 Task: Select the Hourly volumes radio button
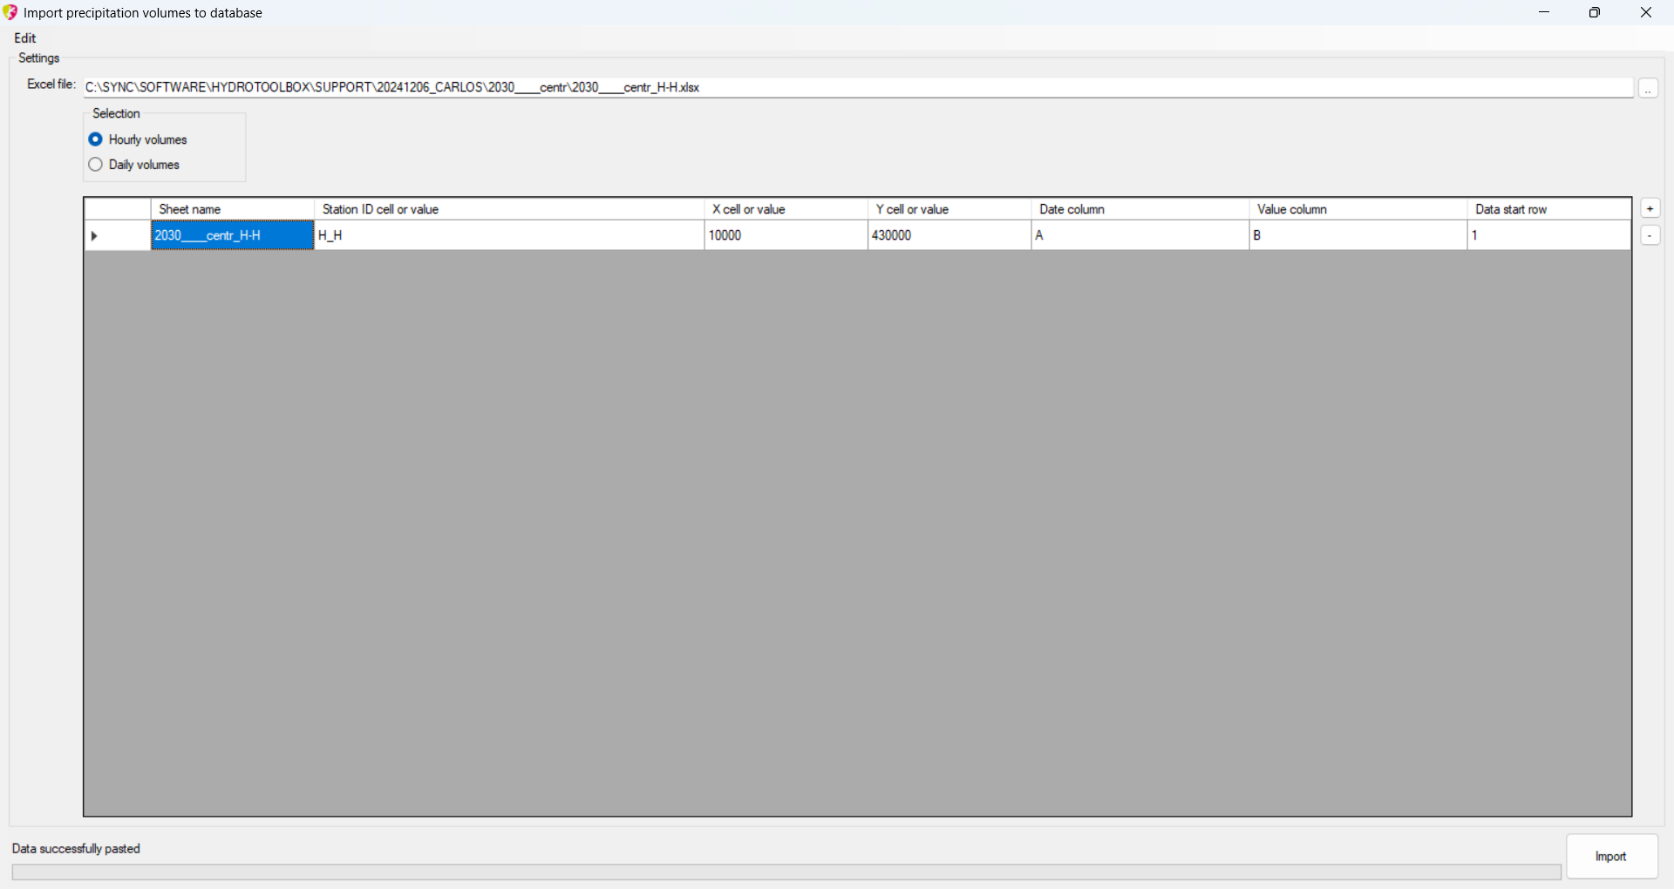pyautogui.click(x=96, y=139)
